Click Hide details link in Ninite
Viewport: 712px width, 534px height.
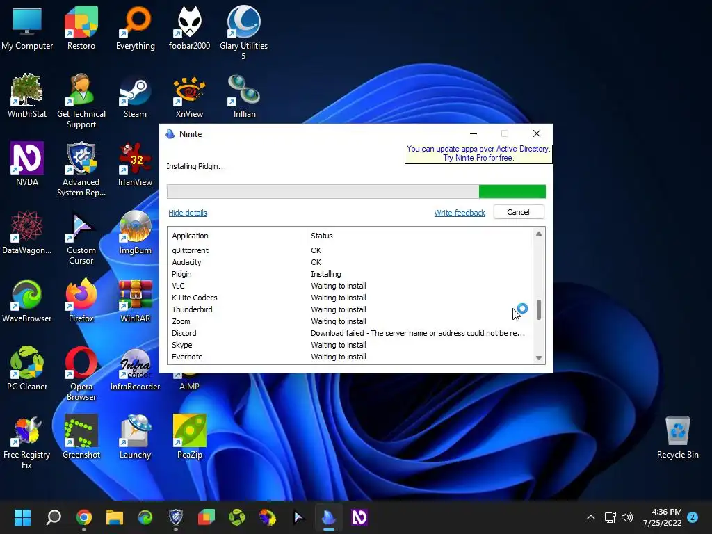(x=188, y=213)
